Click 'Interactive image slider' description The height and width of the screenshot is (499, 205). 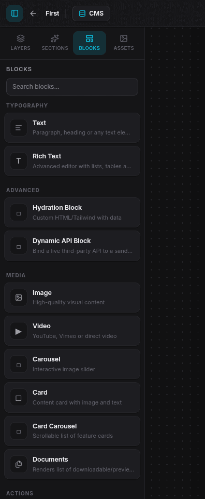coord(64,369)
